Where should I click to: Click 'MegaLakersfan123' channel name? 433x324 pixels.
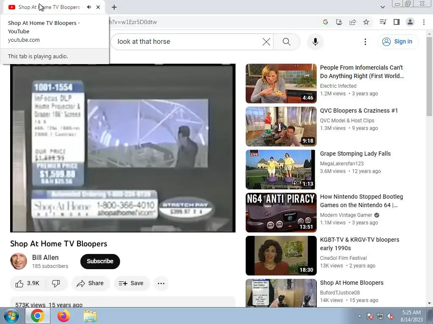pyautogui.click(x=342, y=164)
